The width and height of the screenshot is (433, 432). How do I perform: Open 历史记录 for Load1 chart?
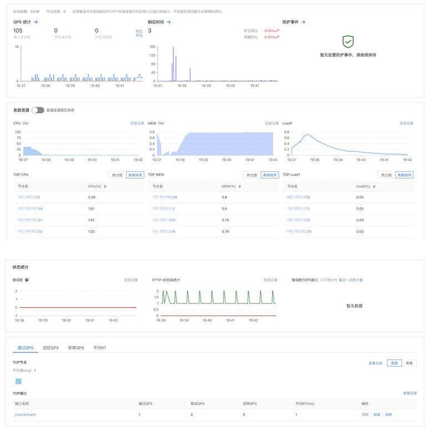click(406, 123)
